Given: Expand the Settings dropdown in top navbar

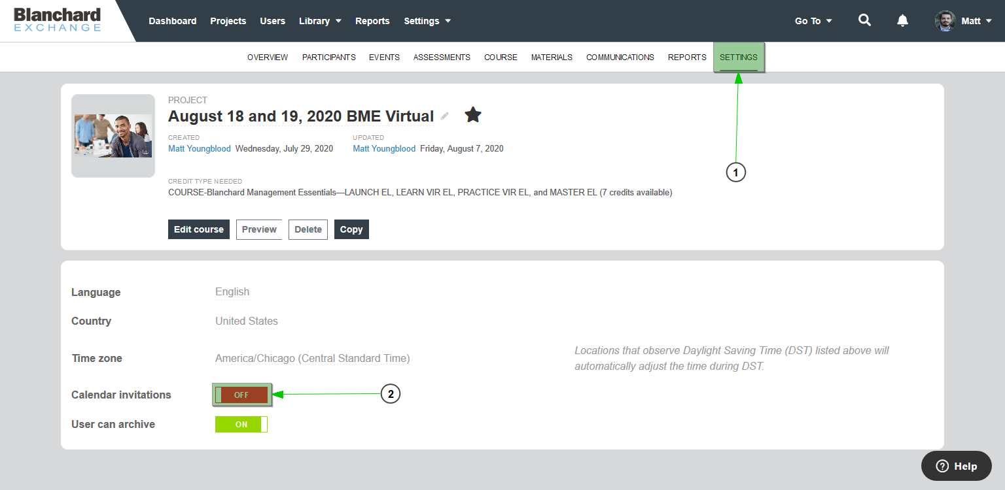Looking at the screenshot, I should click(427, 21).
